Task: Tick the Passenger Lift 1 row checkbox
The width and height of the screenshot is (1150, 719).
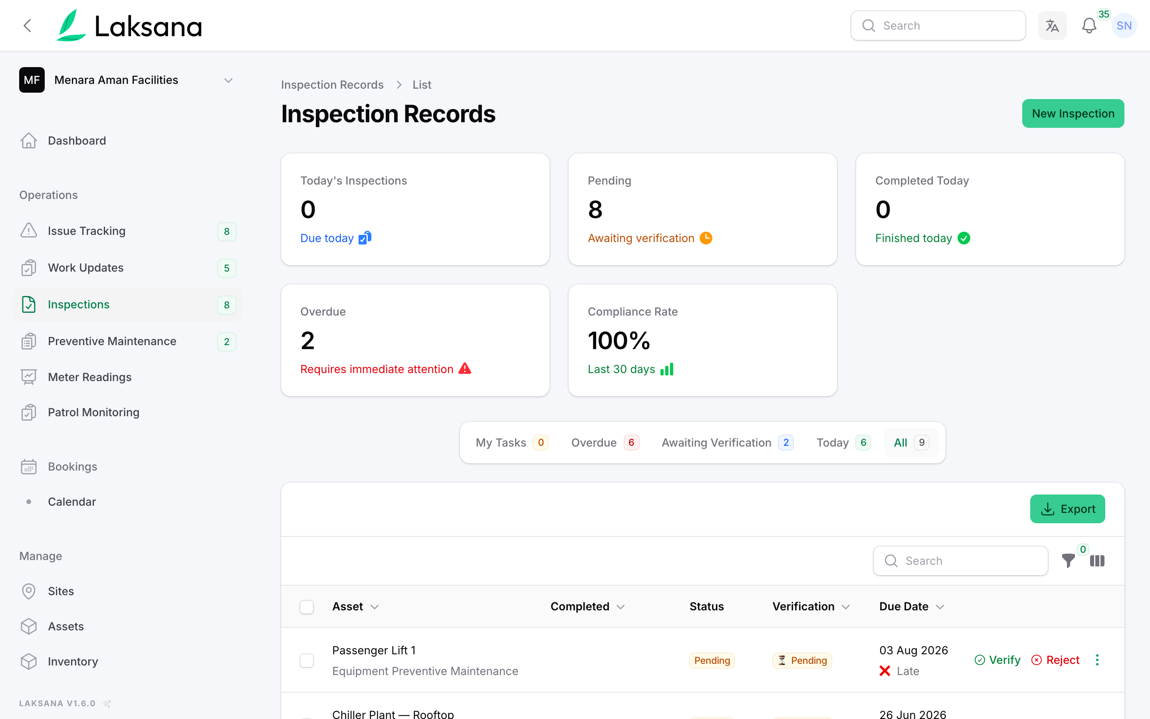Action: (307, 661)
